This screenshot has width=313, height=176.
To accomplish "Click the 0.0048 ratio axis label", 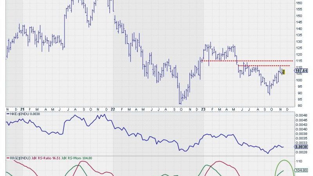I will [301, 115].
